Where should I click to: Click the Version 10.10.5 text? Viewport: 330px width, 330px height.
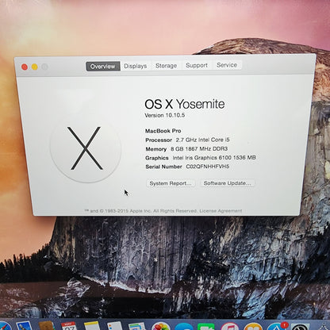point(165,115)
